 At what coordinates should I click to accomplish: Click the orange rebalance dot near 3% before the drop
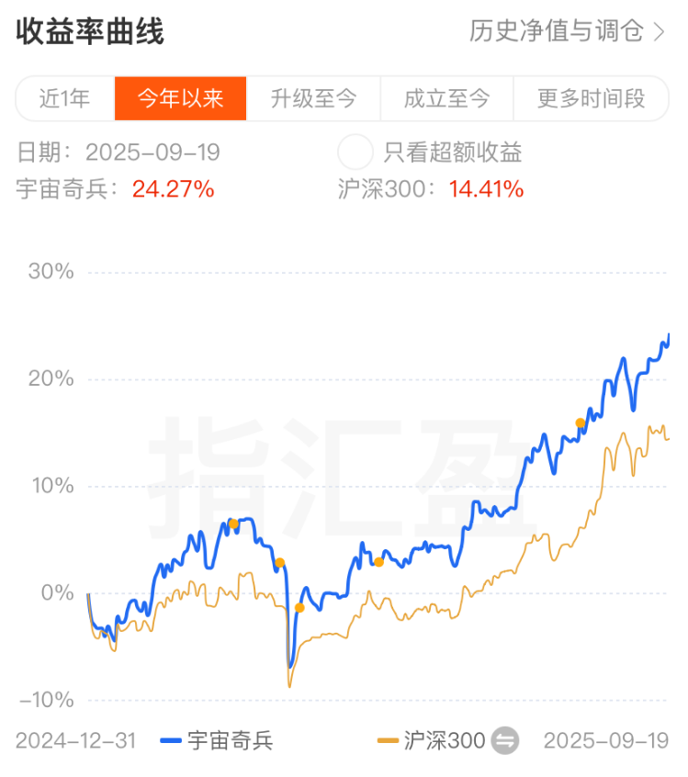[x=279, y=562]
